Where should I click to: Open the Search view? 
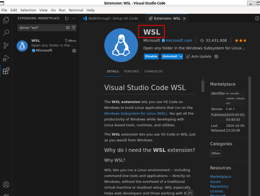tap(6, 33)
